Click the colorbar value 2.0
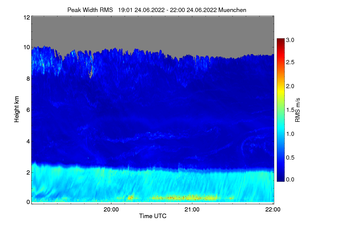The width and height of the screenshot is (360, 240). pos(290,86)
